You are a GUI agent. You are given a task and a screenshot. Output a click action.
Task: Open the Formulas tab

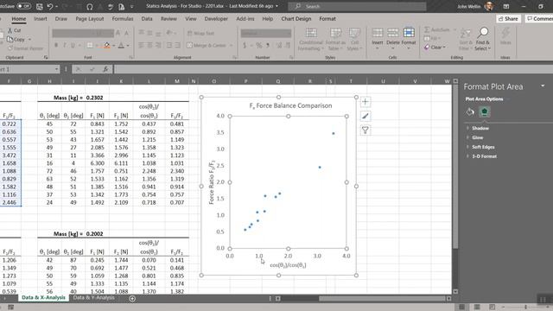pyautogui.click(x=123, y=19)
